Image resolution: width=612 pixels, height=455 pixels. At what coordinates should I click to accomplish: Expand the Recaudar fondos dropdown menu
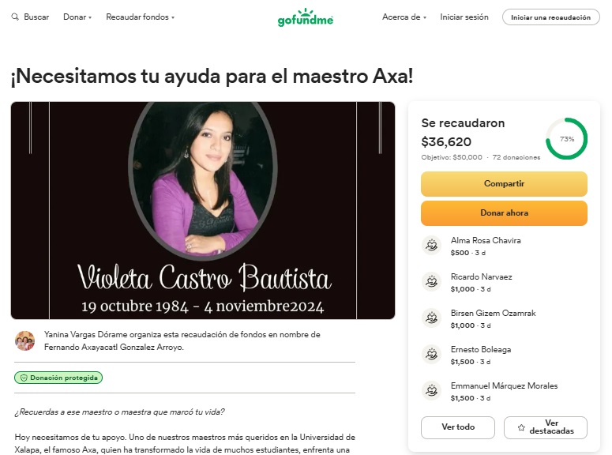(140, 17)
